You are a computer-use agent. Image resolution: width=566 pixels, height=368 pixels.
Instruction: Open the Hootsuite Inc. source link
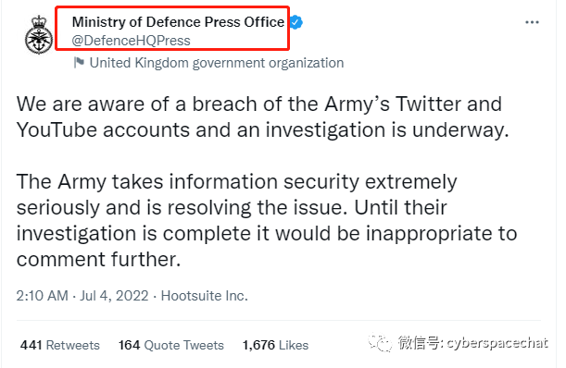[x=205, y=296]
